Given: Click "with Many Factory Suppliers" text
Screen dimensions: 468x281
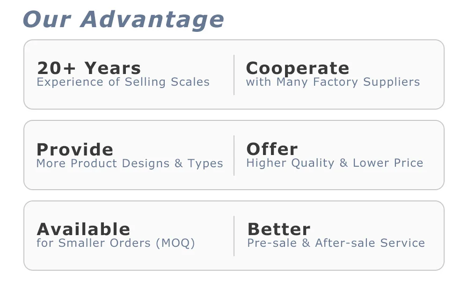Looking at the screenshot, I should [333, 82].
